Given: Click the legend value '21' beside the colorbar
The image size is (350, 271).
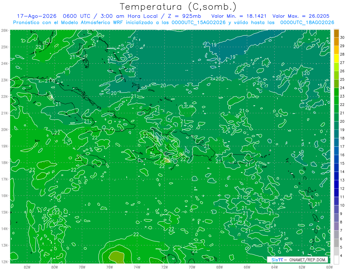Looking at the screenshot, I should [342, 113].
